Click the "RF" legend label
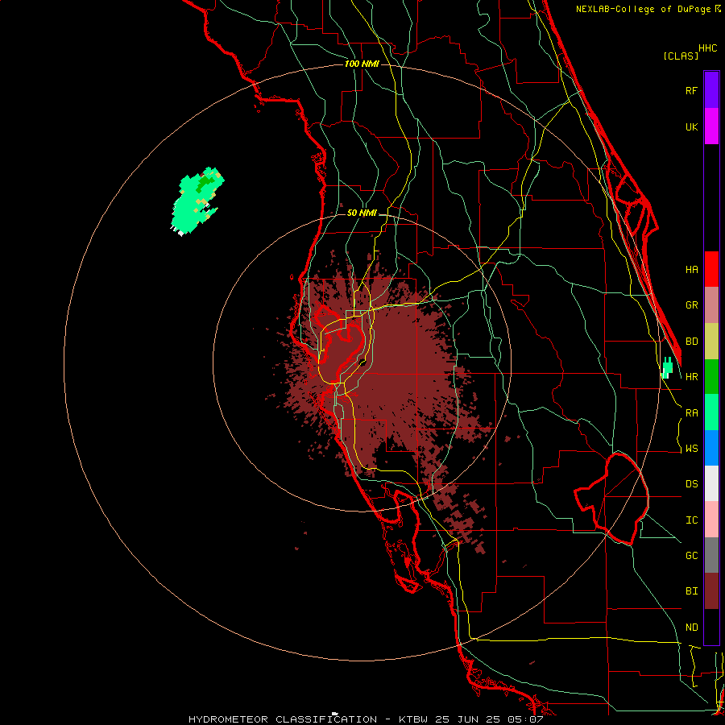This screenshot has width=725, height=725. 691,91
